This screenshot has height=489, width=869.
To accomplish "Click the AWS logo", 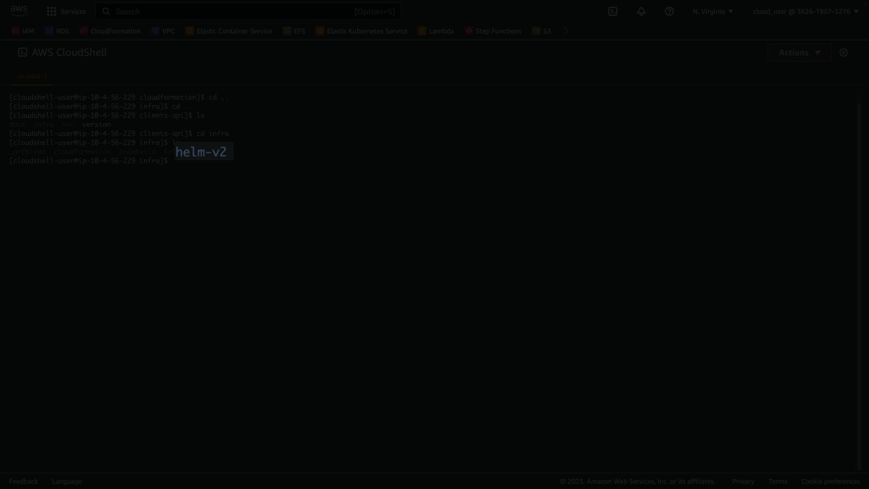I will 19,11.
